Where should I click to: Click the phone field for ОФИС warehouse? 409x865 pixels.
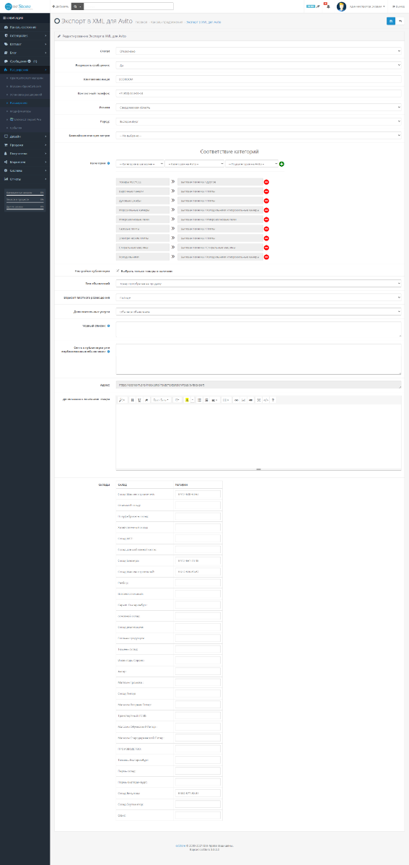(198, 815)
